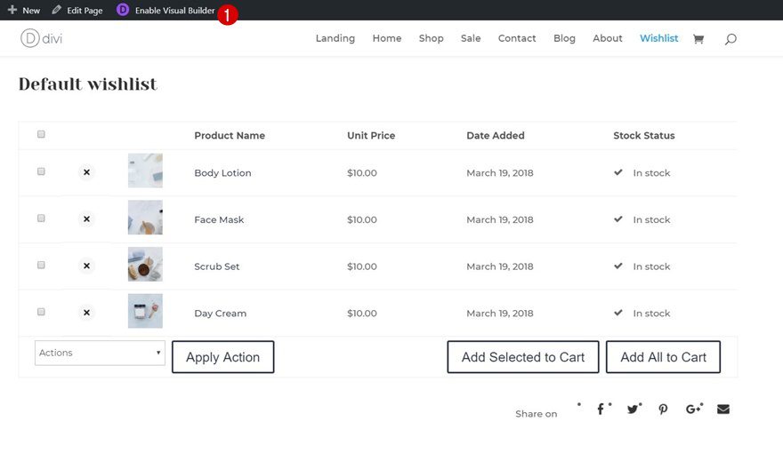Share wishlist by email envelope icon
This screenshot has width=783, height=453.
click(x=723, y=409)
